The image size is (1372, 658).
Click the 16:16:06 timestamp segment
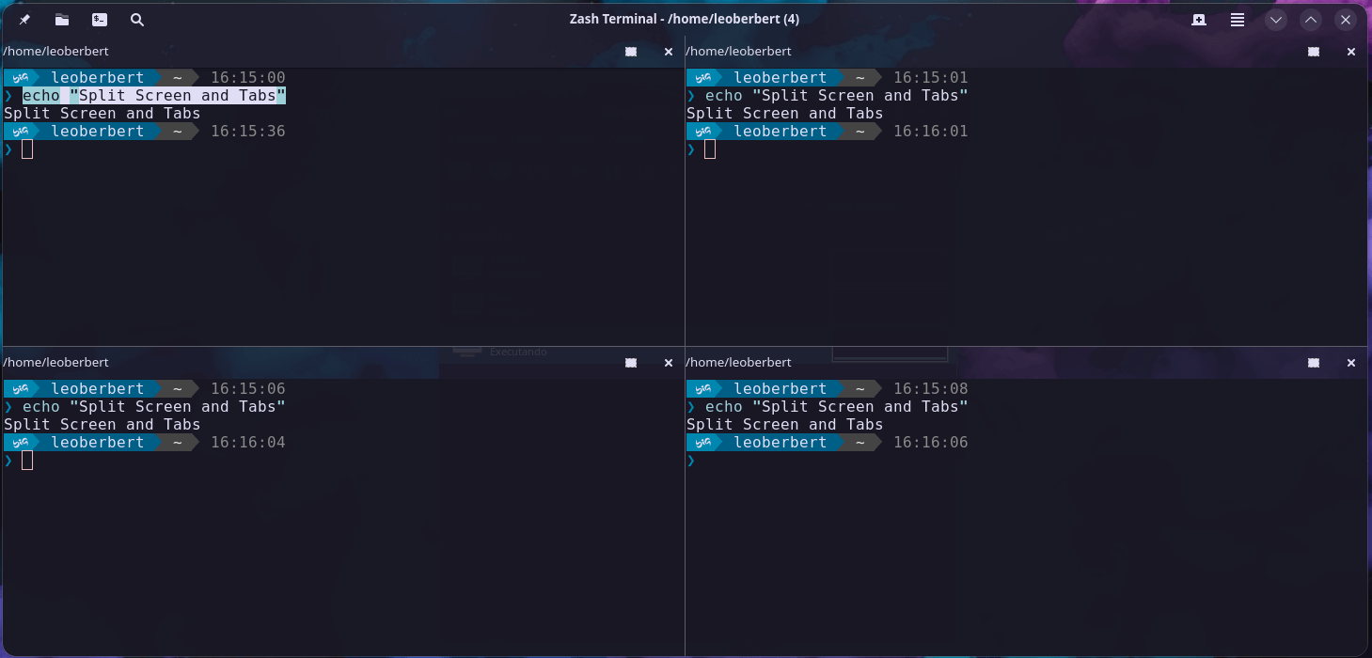[929, 442]
